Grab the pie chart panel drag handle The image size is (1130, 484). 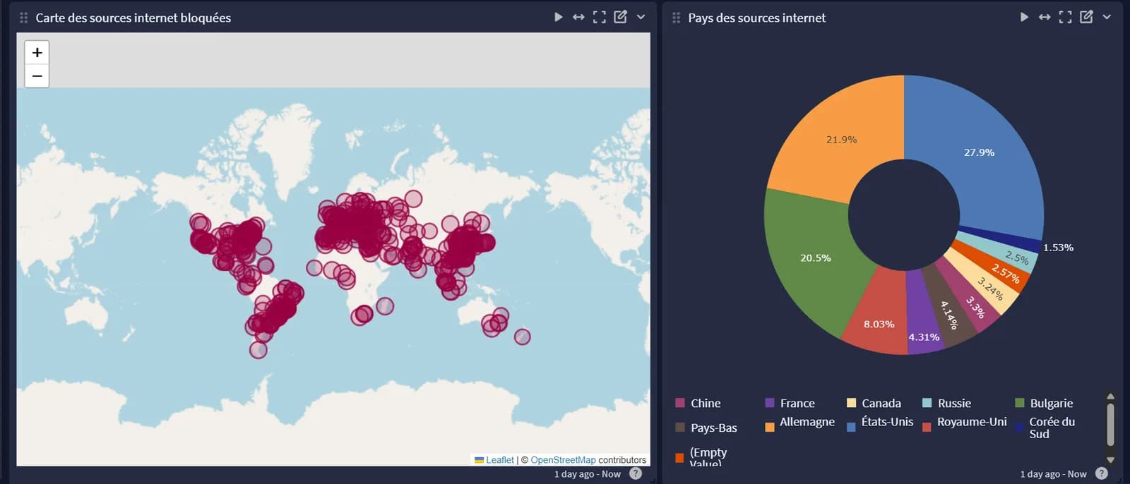coord(677,18)
